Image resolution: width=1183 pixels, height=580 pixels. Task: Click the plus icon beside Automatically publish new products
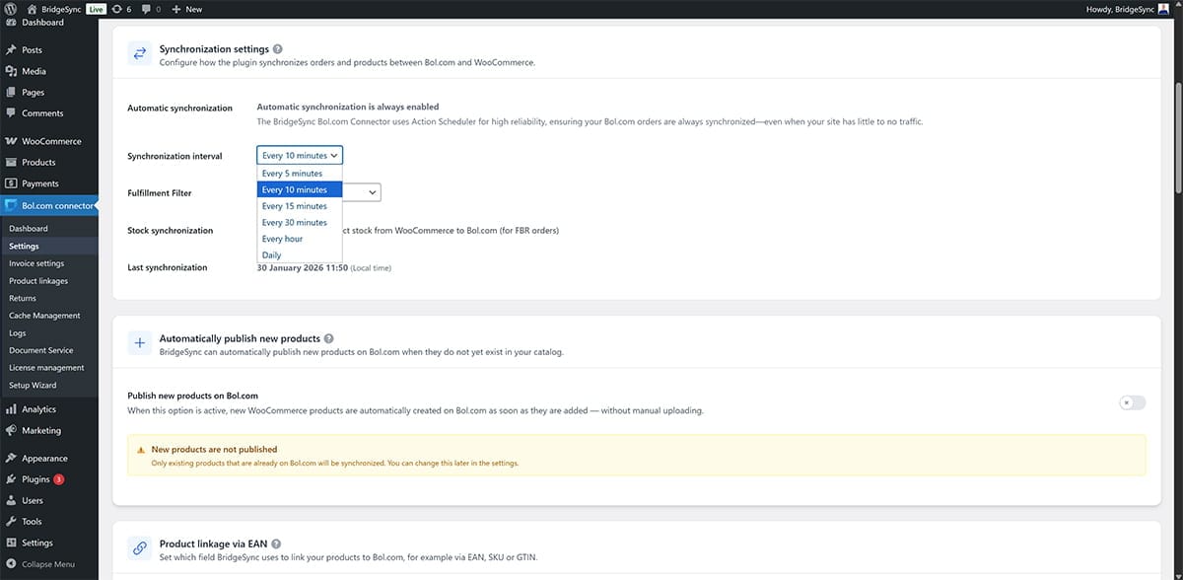[139, 342]
